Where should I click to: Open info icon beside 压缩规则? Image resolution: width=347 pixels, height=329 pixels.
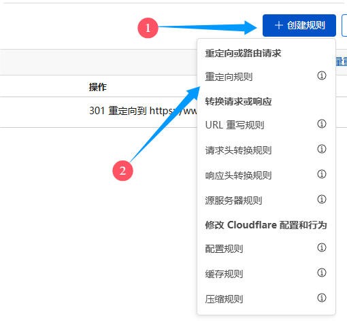pyautogui.click(x=322, y=298)
